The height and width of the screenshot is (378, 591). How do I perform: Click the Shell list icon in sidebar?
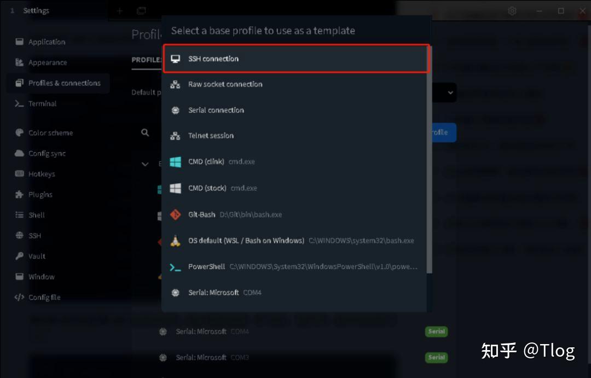pyautogui.click(x=19, y=215)
